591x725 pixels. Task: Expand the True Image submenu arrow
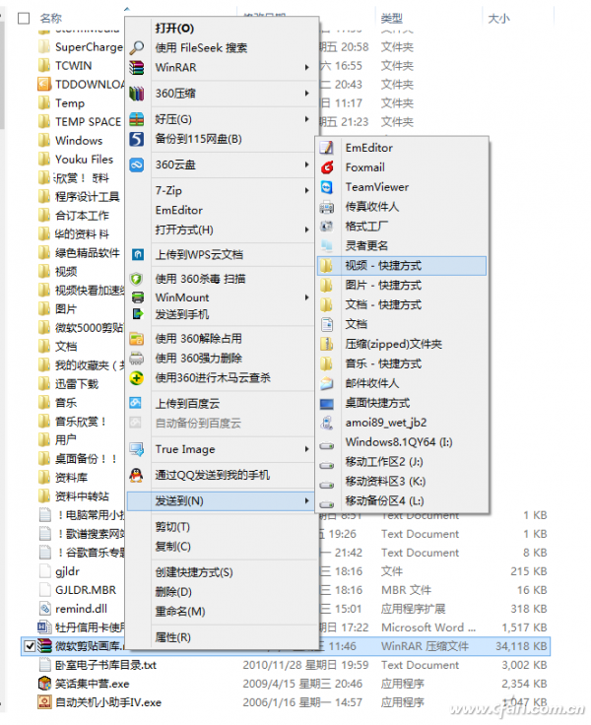coord(306,449)
